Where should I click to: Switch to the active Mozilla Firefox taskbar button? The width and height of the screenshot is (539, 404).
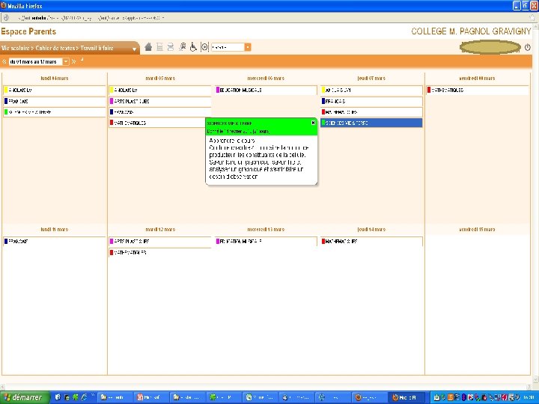[x=408, y=397]
